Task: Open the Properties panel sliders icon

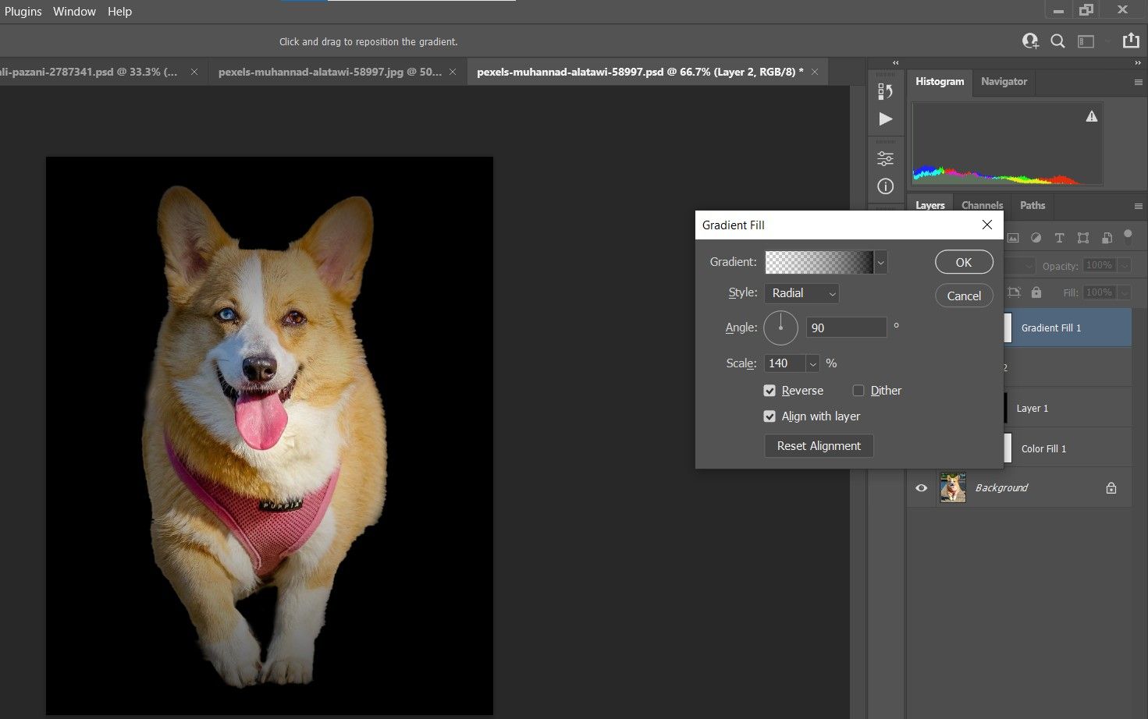Action: tap(885, 158)
